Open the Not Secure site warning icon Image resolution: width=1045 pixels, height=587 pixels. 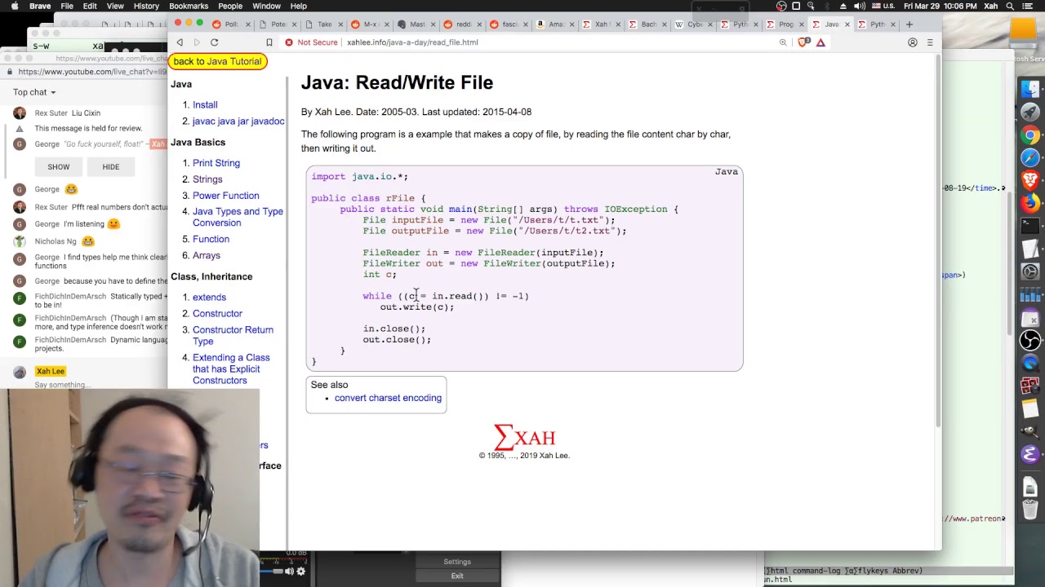tap(289, 42)
